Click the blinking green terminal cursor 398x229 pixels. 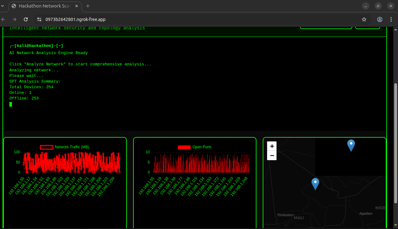click(11, 104)
